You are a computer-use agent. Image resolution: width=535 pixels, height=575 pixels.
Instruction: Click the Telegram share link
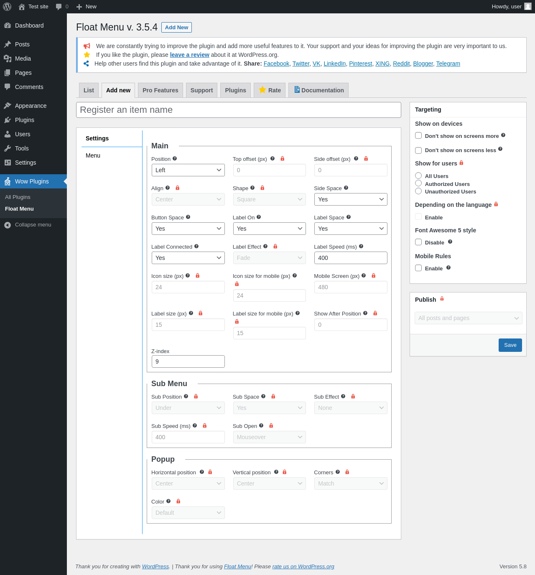(448, 64)
